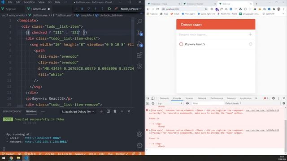This screenshot has width=287, height=161.
Task: Go back in the Chrome browser
Action: tap(148, 9)
